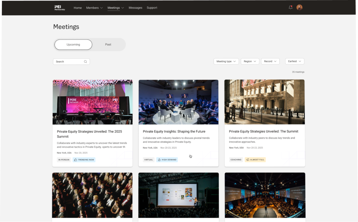Screen dimensions: 358x222
Task: Switch to Past meetings
Action: point(108,45)
